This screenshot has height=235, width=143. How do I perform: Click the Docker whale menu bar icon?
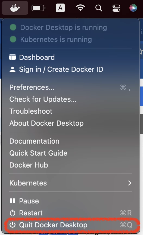click(x=15, y=8)
